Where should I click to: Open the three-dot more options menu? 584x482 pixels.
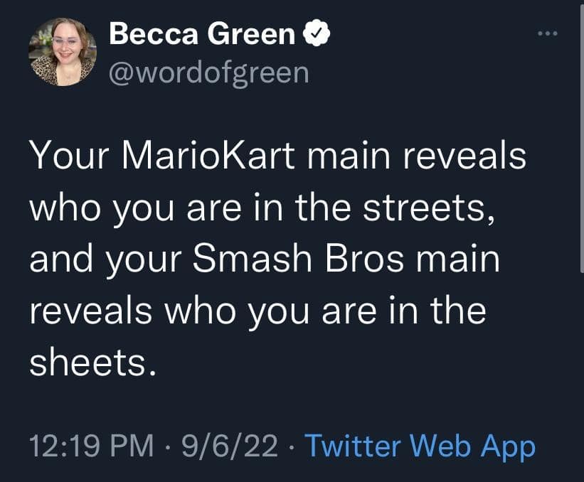click(x=547, y=34)
